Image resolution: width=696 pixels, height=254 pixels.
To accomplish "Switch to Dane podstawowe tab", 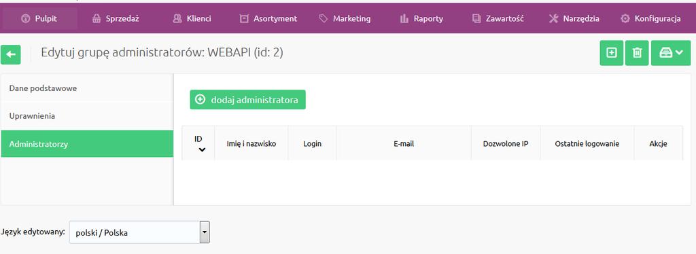I will 87,88.
